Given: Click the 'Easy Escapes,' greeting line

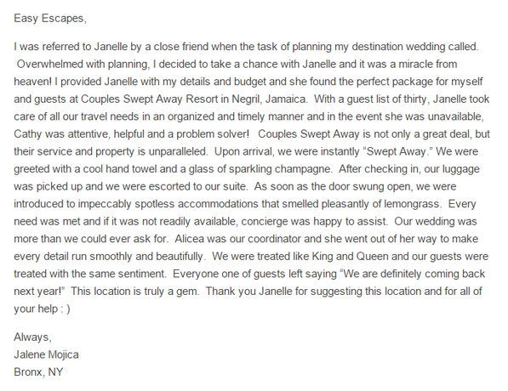Looking at the screenshot, I should tap(50, 19).
